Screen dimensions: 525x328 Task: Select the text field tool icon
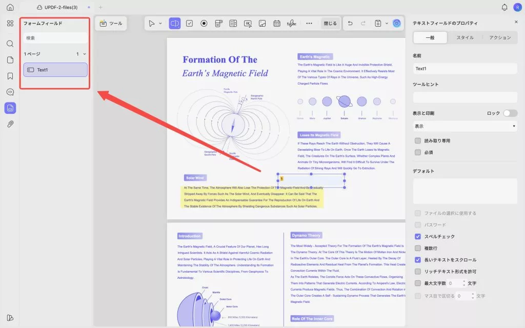coord(174,24)
